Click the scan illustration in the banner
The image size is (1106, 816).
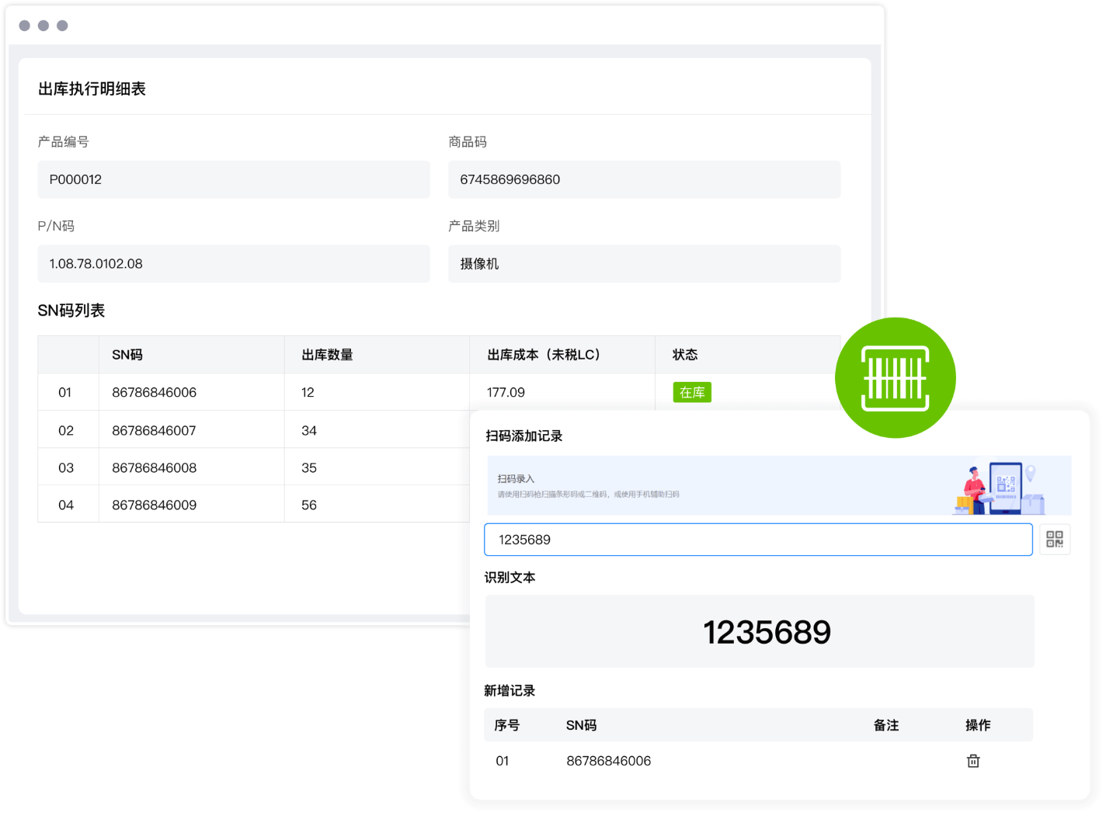click(x=998, y=488)
